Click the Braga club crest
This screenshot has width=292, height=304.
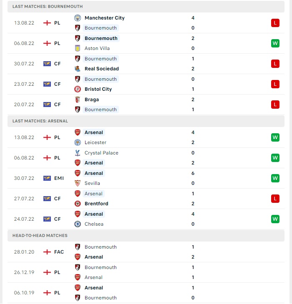pos(78,100)
